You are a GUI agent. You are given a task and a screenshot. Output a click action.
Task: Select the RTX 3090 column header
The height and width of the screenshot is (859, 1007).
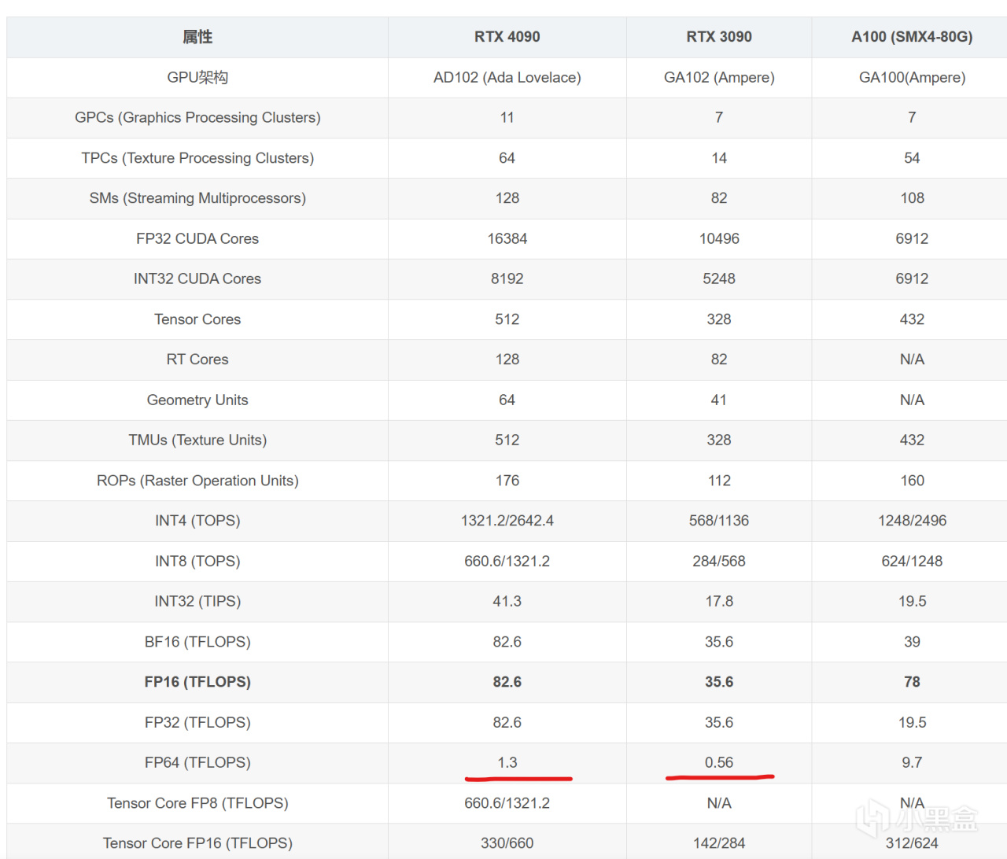pos(719,37)
